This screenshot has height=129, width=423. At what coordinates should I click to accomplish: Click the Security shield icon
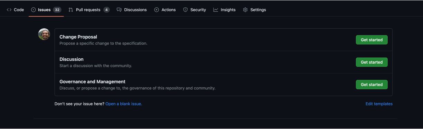coord(185,10)
